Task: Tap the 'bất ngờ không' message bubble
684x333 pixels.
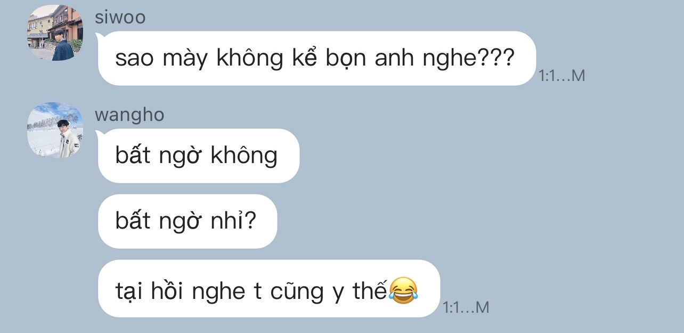Action: (199, 156)
